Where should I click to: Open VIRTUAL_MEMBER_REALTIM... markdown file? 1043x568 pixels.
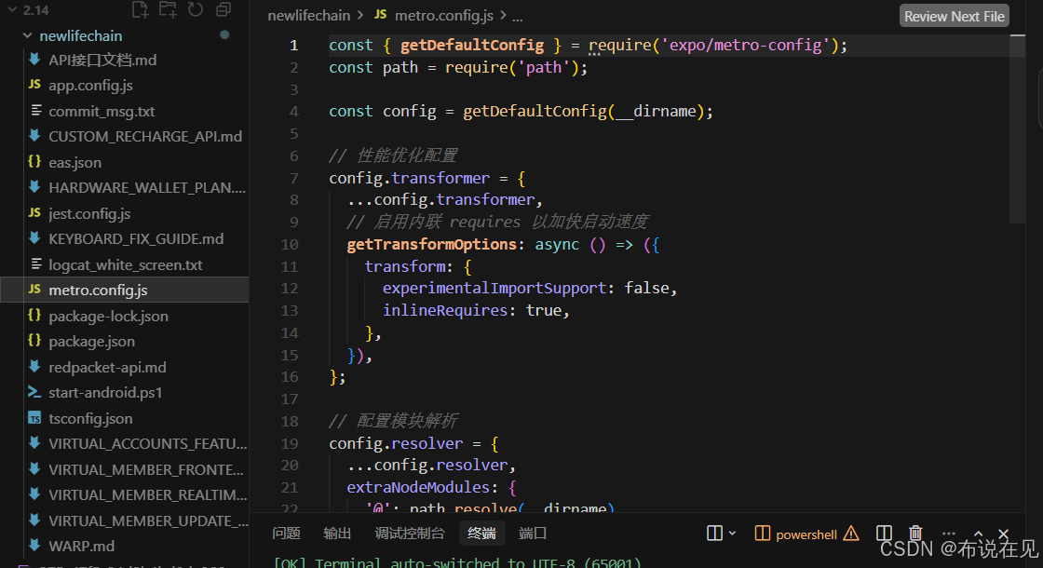pyautogui.click(x=148, y=494)
